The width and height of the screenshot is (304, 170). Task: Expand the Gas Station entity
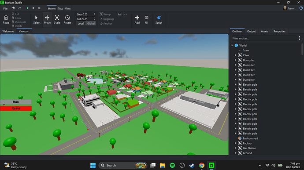[236, 148]
